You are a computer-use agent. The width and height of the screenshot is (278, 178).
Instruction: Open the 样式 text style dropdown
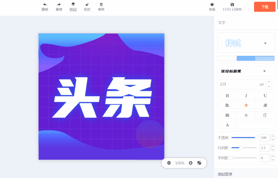coord(246,43)
